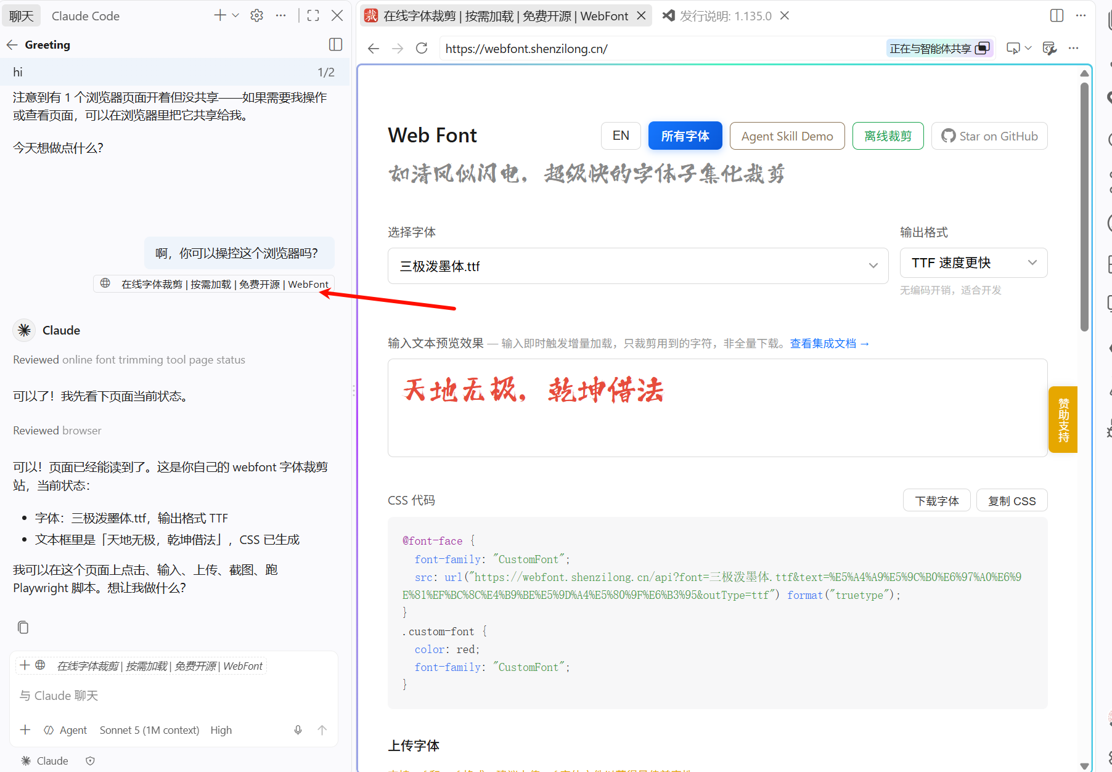This screenshot has width=1112, height=772.
Task: Expand the device emulation dropdown arrow
Action: [1028, 48]
